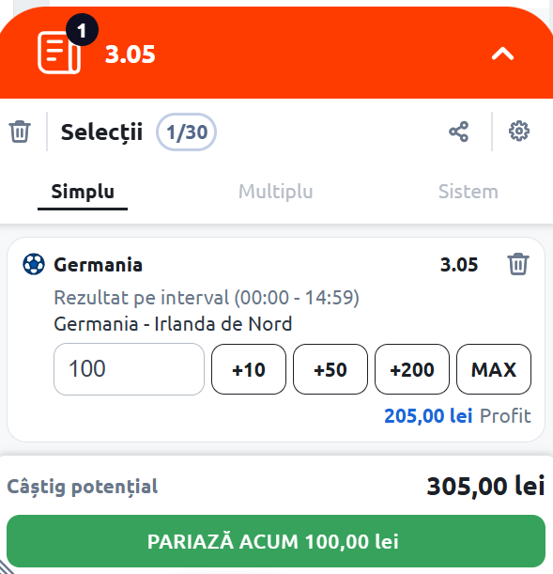
Task: Click the stake input field showing 100
Action: point(129,369)
